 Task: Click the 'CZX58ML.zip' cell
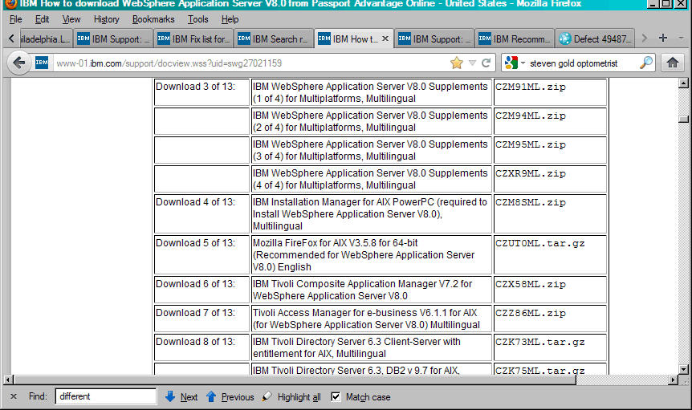coord(550,290)
